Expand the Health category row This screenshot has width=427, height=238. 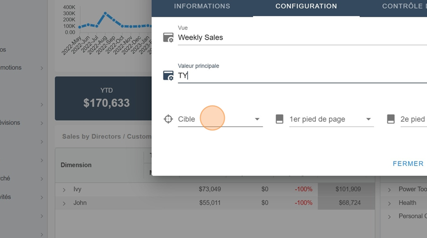coord(389,203)
